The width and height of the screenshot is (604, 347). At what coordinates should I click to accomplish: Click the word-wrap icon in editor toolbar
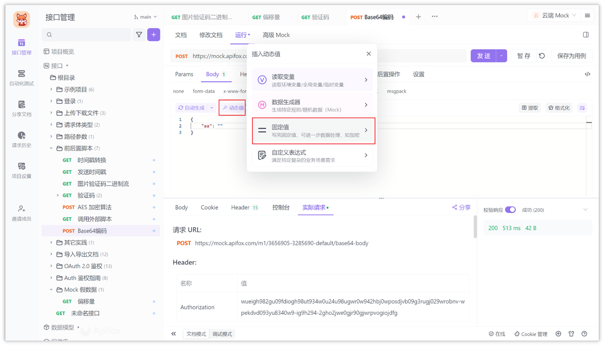click(582, 108)
